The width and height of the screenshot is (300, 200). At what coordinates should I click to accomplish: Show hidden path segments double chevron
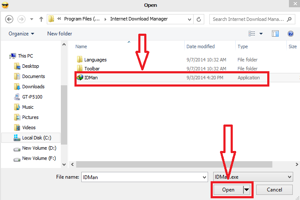[59, 19]
